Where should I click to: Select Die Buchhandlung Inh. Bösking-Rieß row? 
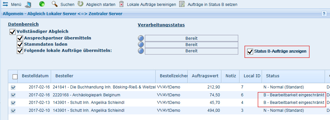[x=104, y=87]
